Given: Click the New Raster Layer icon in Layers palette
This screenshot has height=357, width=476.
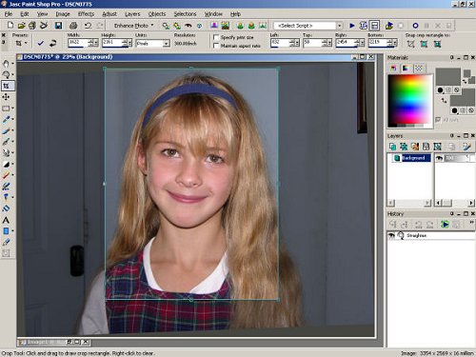Looking at the screenshot, I should (392, 147).
